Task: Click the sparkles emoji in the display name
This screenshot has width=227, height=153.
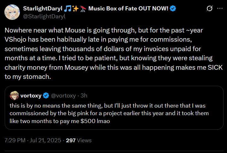Action: point(75,9)
